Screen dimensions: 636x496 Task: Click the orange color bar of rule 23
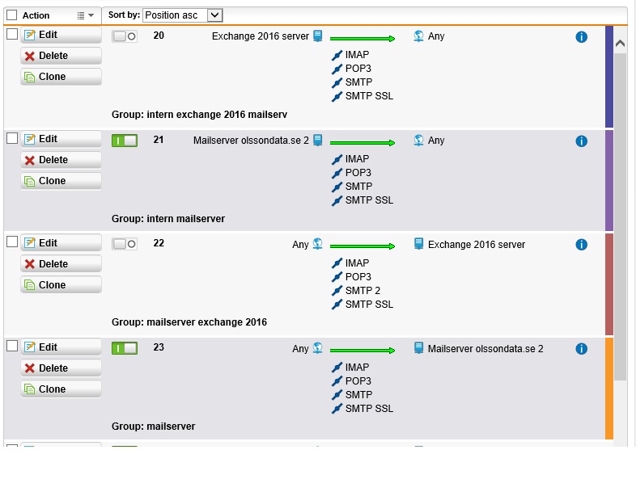tap(609, 389)
